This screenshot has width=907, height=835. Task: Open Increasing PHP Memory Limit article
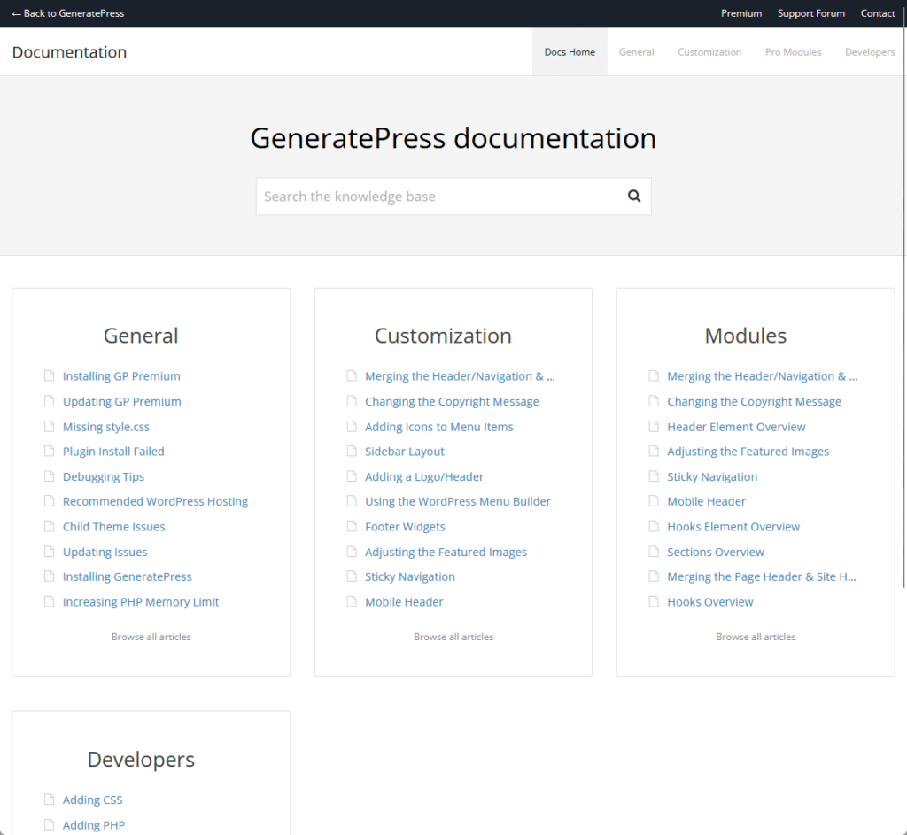tap(141, 601)
